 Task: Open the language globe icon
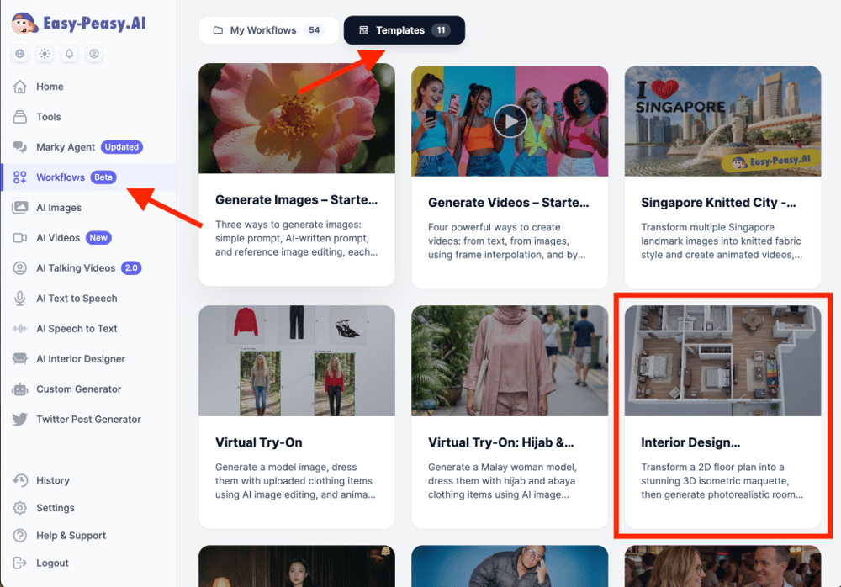(x=20, y=54)
